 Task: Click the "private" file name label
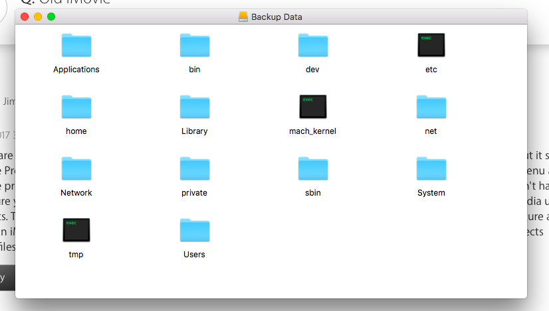click(x=194, y=193)
